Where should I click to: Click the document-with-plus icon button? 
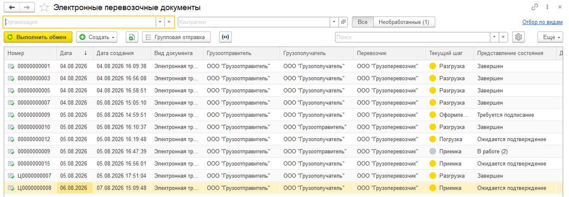132,37
